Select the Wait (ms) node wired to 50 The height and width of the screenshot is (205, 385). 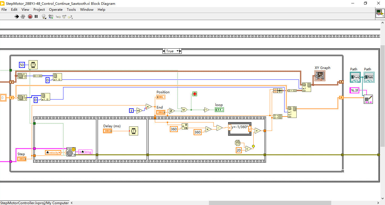point(33,65)
